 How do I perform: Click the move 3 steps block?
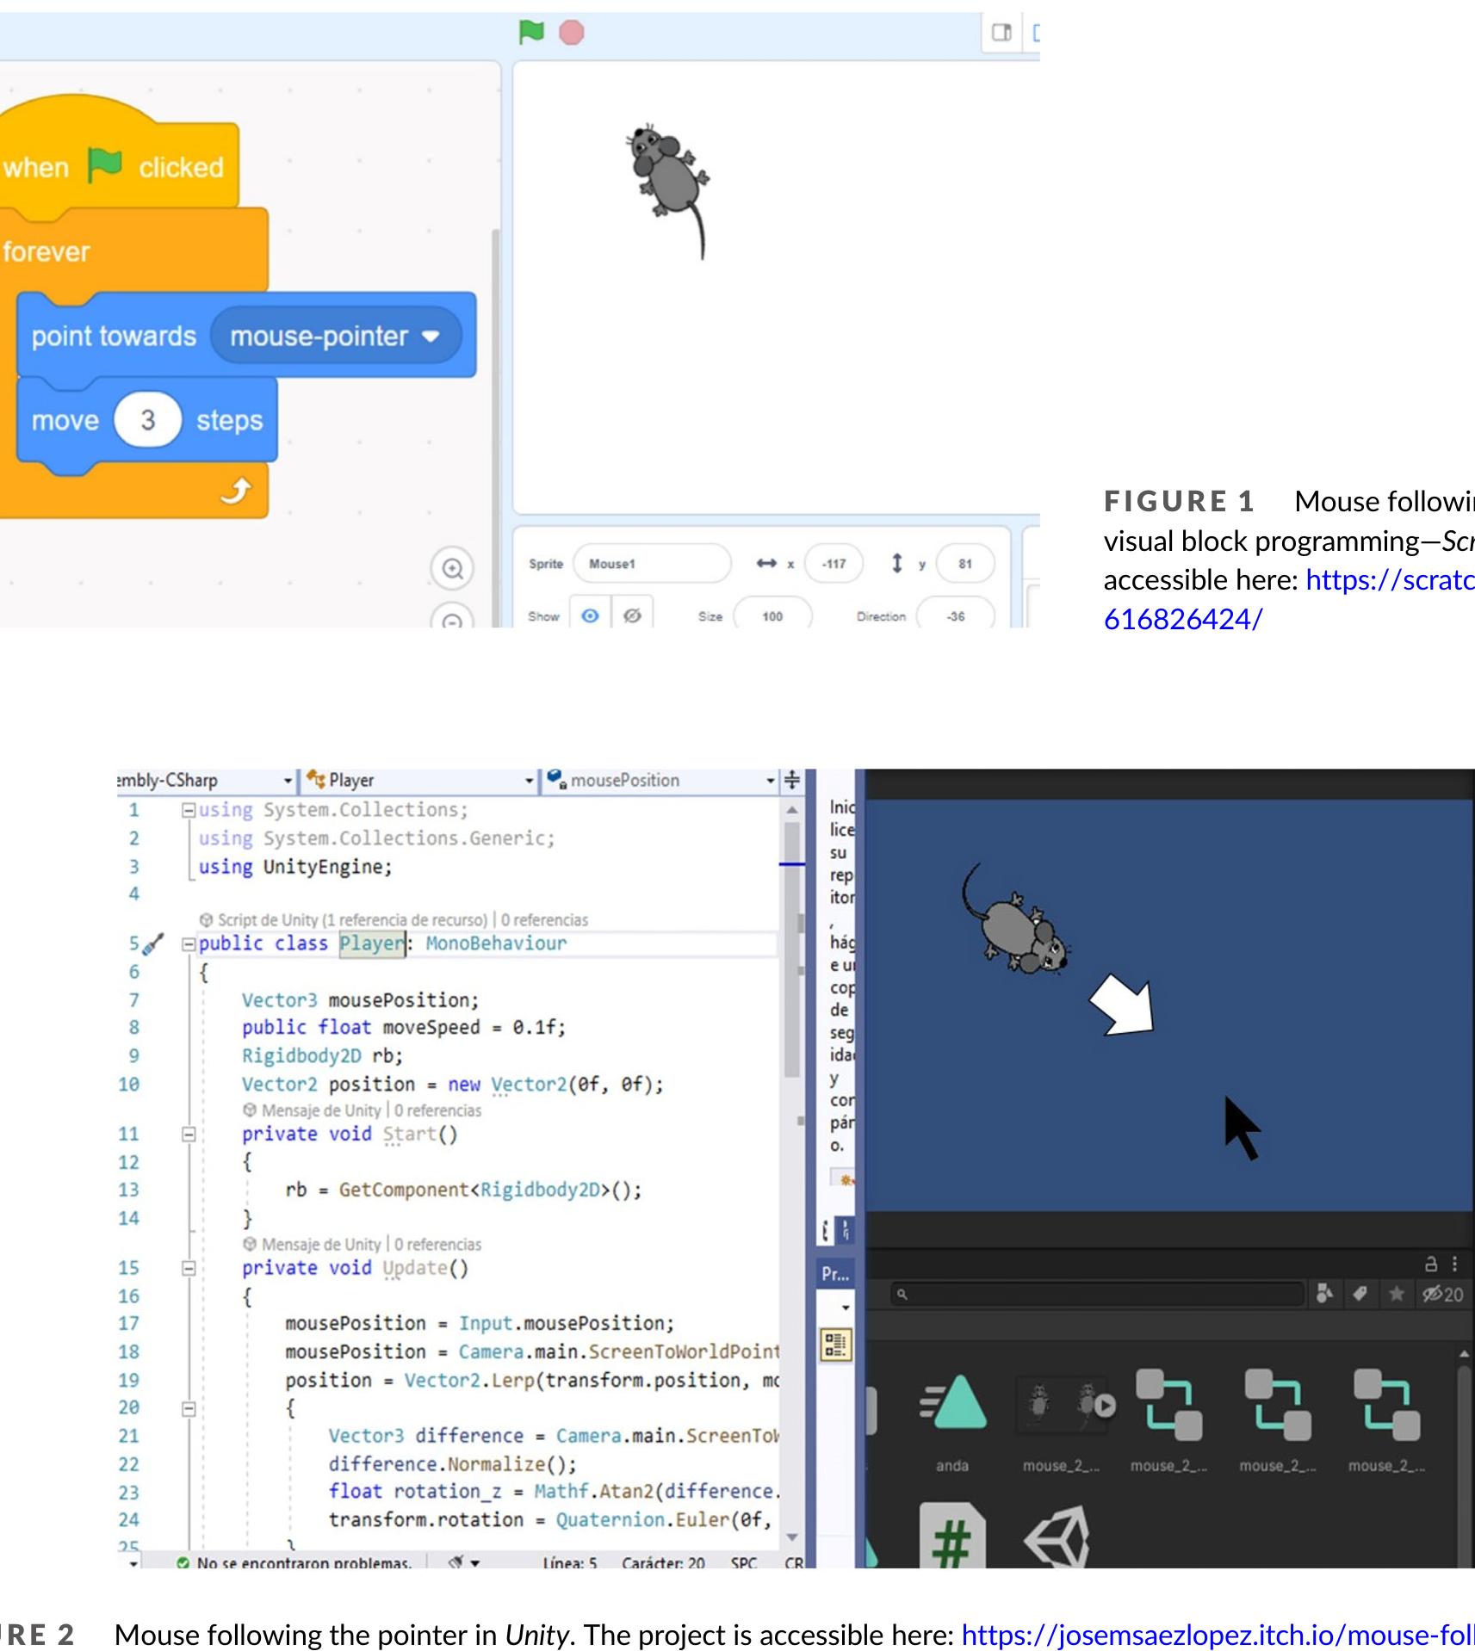147,420
